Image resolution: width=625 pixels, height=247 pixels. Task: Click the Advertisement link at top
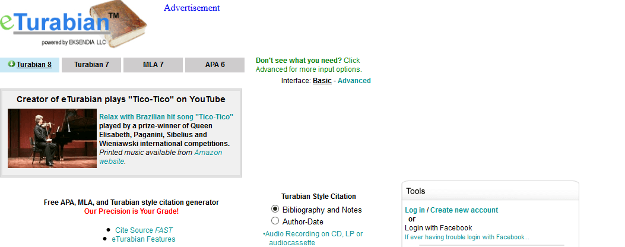(x=192, y=8)
